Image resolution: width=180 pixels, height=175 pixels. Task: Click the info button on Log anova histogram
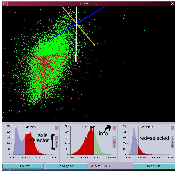point(56,128)
